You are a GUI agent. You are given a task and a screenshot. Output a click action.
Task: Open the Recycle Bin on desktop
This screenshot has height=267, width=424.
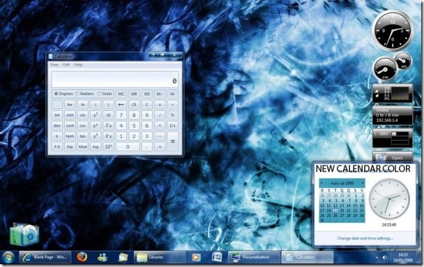point(24,234)
